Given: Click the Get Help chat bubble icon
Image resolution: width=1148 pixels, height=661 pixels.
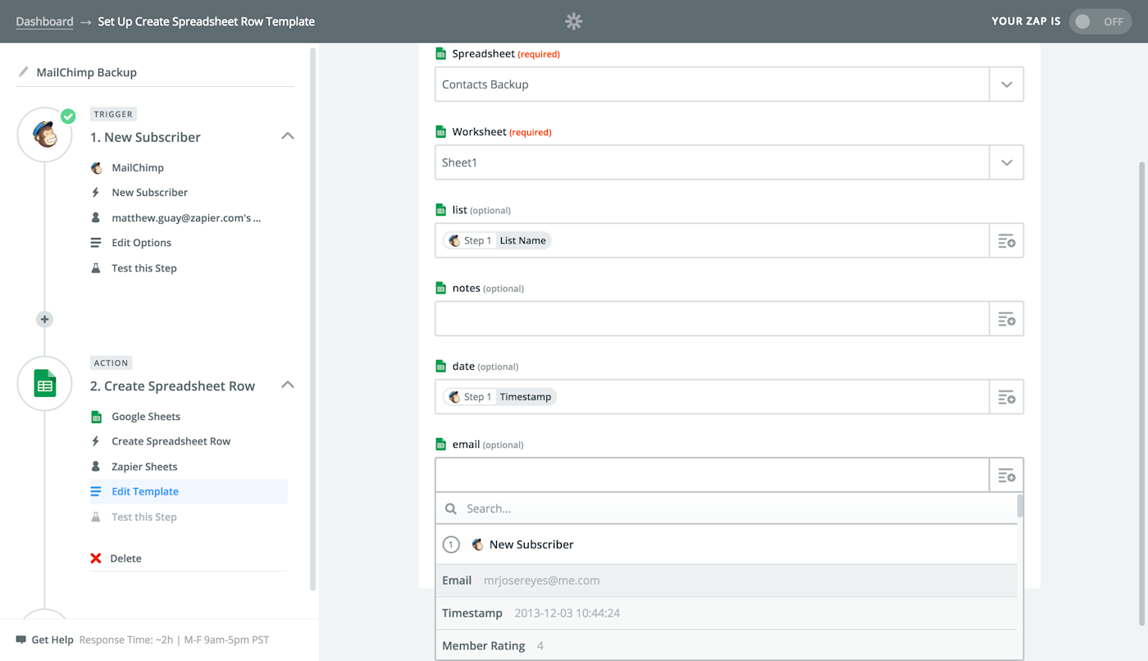Looking at the screenshot, I should coord(21,640).
